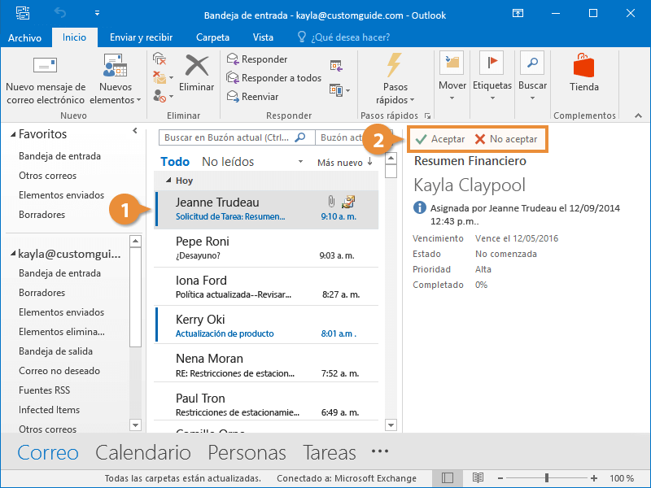The width and height of the screenshot is (651, 488).
Task: Collapse the Favoritos section
Action: pyautogui.click(x=13, y=134)
